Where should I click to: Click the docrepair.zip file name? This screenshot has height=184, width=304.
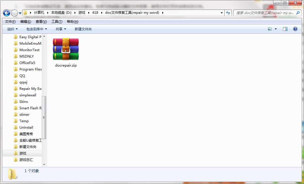tap(66, 65)
